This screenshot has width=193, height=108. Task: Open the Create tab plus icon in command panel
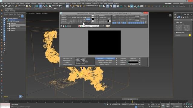point(175,14)
